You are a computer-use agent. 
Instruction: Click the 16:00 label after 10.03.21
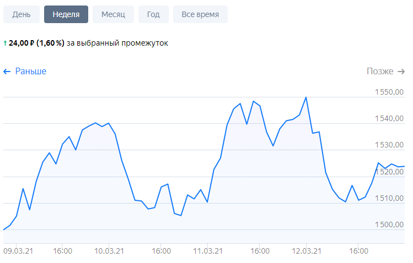pyautogui.click(x=161, y=251)
